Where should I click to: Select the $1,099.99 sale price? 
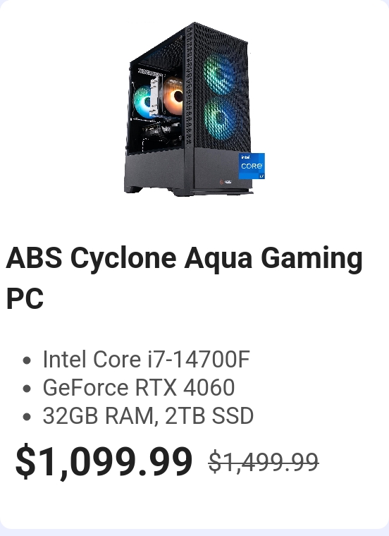pos(104,462)
